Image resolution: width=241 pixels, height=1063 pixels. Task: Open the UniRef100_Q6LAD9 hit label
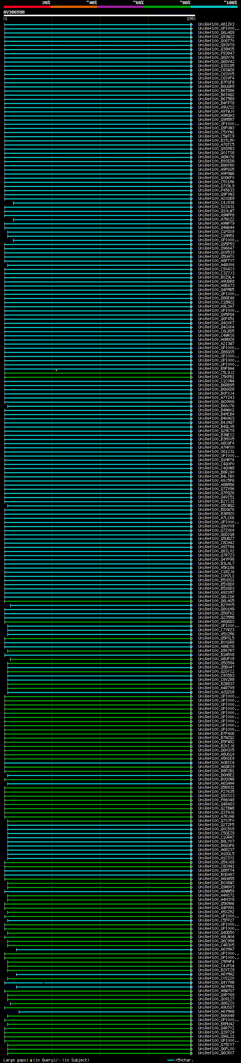(x=216, y=32)
